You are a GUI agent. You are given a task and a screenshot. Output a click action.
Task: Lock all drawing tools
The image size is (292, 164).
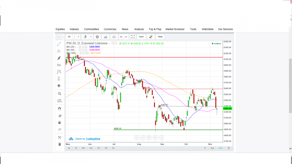(x=59, y=123)
